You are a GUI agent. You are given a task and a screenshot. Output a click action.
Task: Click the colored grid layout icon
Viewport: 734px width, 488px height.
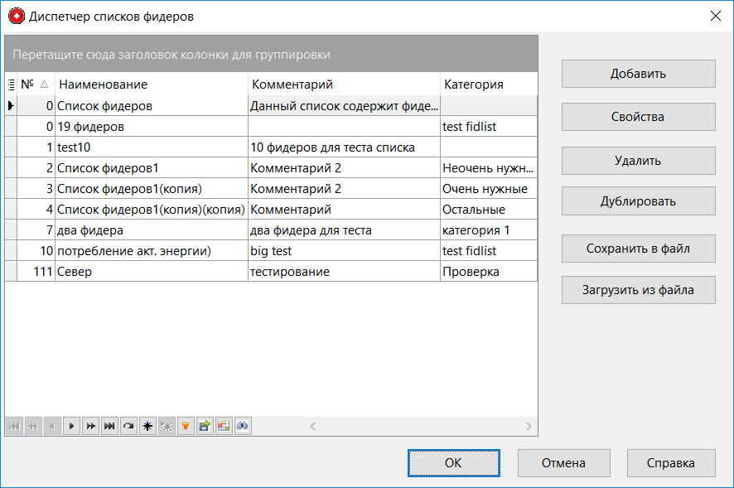pos(224,426)
